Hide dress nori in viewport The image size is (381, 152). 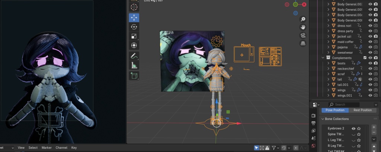pyautogui.click(x=370, y=26)
